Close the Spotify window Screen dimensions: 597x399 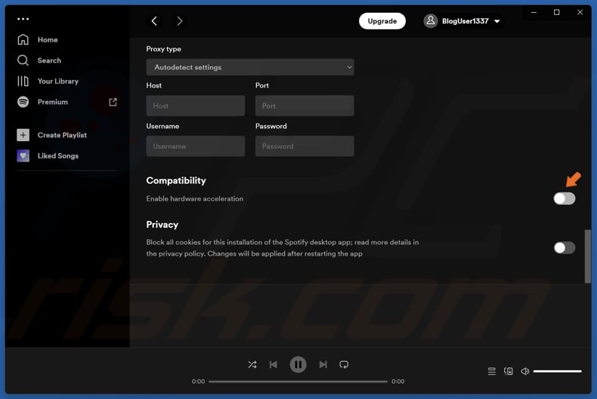click(x=580, y=13)
